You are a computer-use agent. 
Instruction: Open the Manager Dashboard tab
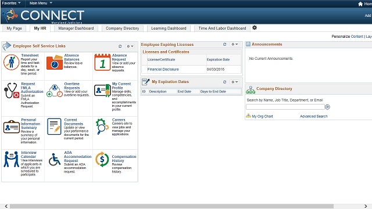(76, 28)
